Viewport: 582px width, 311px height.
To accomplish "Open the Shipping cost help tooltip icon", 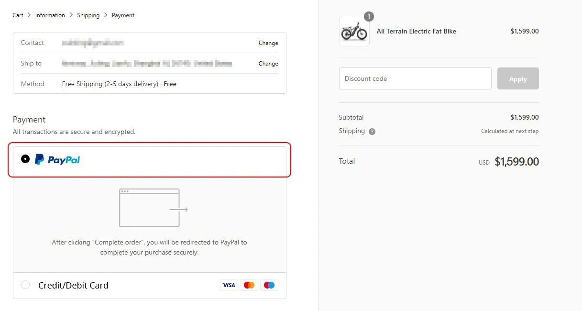I will tap(372, 131).
